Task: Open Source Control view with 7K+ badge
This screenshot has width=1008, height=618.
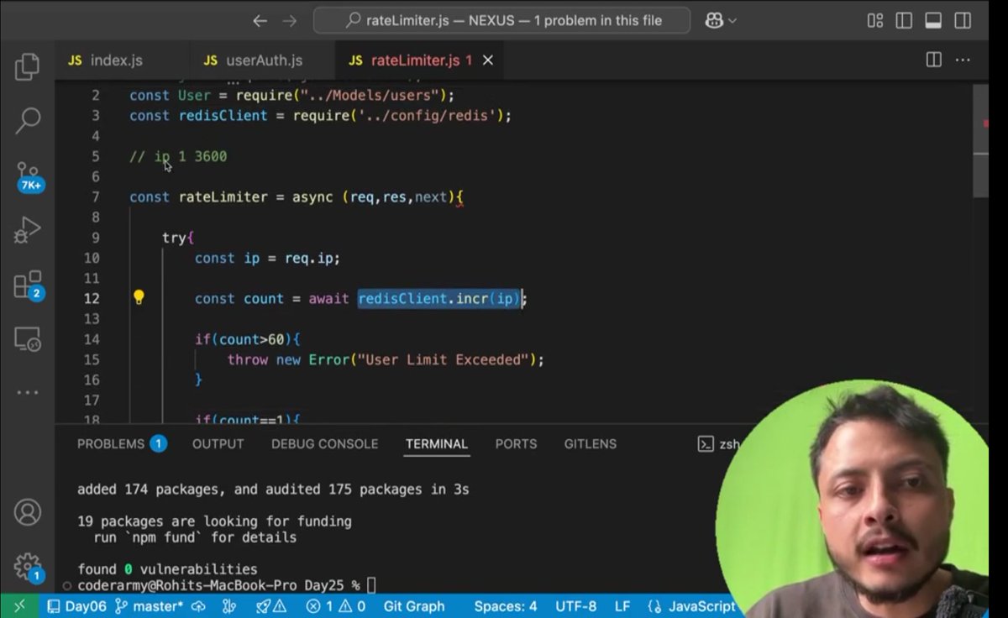Action: tap(29, 175)
